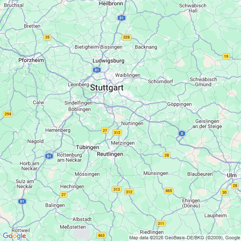
Task: Click the 463 road shield at bottom
Action: (101, 235)
